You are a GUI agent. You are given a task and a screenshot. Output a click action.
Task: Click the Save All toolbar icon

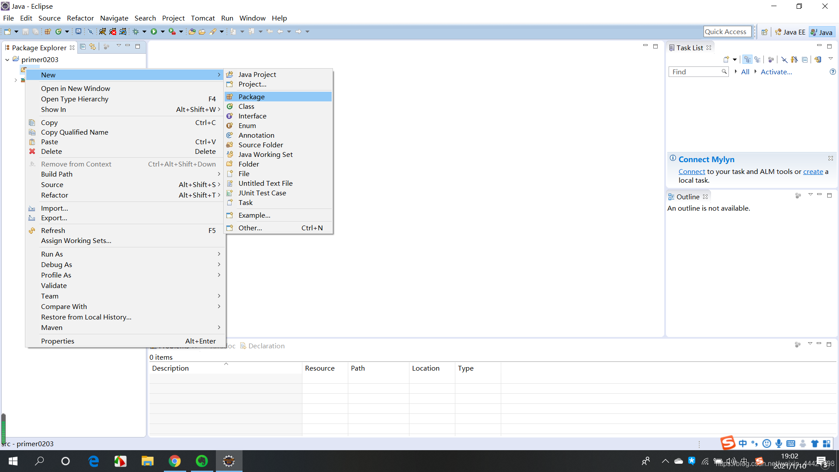tap(35, 31)
